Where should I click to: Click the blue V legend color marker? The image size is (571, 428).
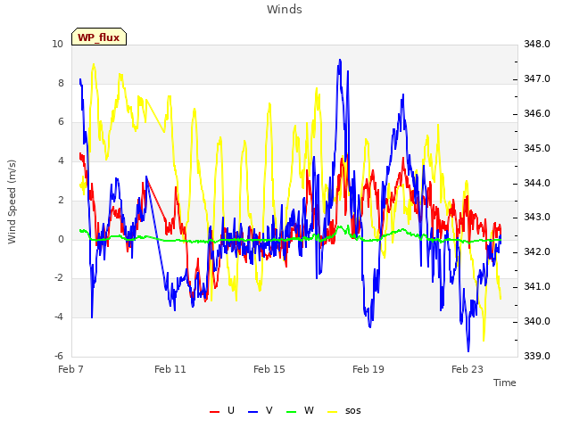(252, 412)
